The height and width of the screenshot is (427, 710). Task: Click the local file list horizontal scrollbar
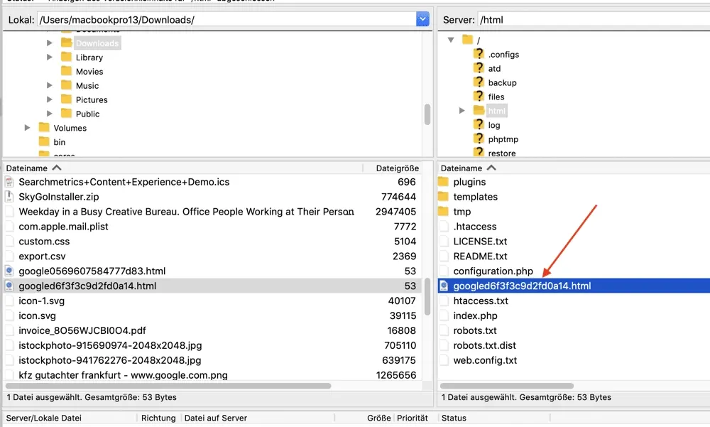pos(168,386)
